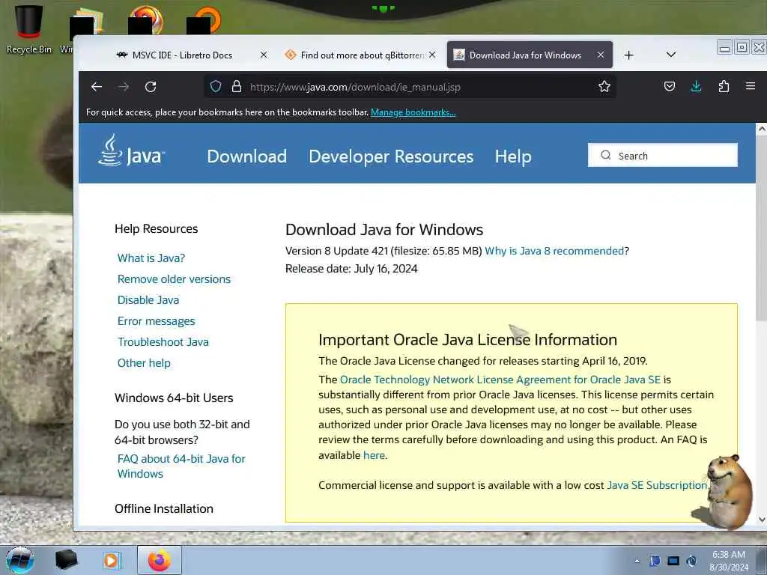Show hidden system tray icons arrow
This screenshot has width=767, height=575.
pyautogui.click(x=637, y=562)
